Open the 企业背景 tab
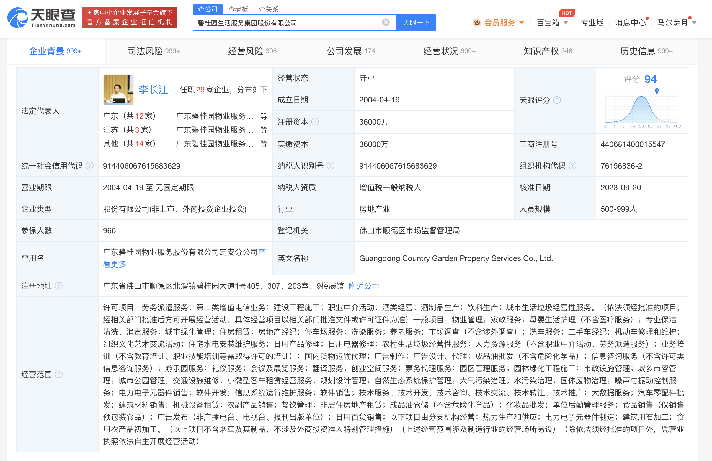The width and height of the screenshot is (712, 461). [55, 51]
